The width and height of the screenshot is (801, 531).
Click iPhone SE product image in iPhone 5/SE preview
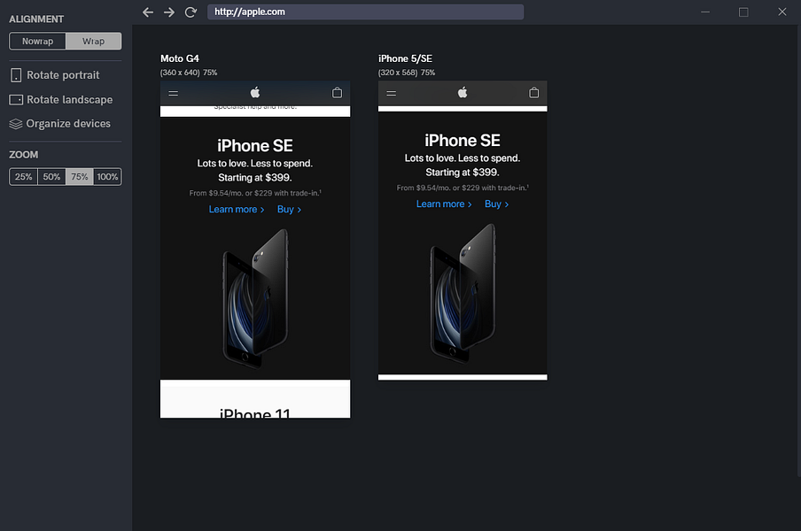pyautogui.click(x=463, y=294)
